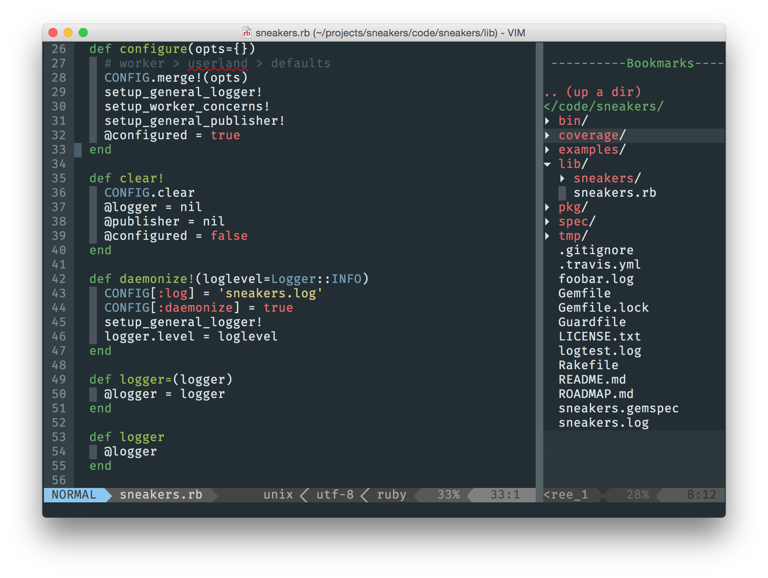The height and width of the screenshot is (578, 768).
Task: Click the Bookmarks header in sidebar
Action: pos(660,64)
